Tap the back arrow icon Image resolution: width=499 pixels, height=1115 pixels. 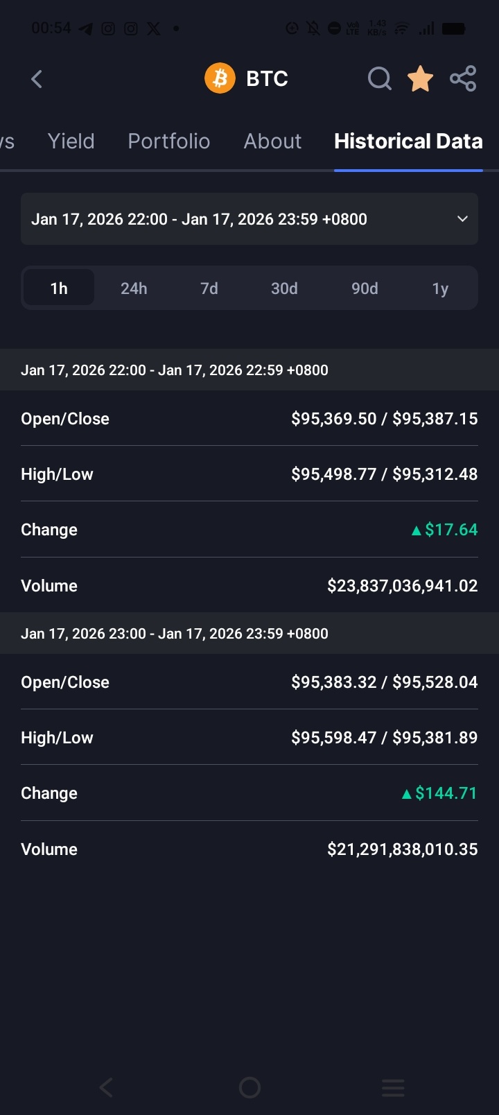pos(37,79)
